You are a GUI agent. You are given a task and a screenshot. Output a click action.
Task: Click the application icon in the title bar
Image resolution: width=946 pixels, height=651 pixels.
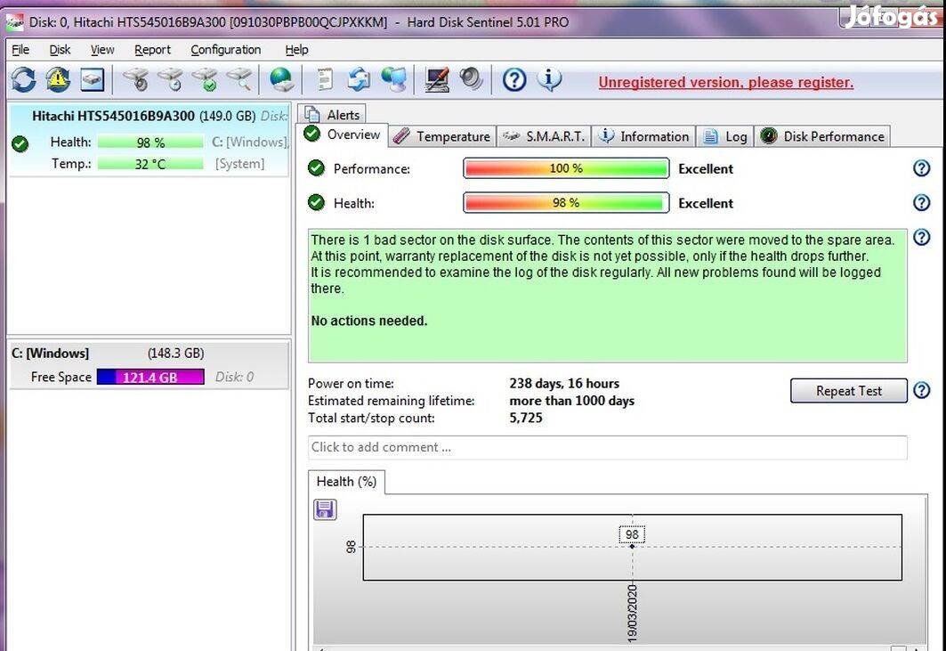pos(14,23)
